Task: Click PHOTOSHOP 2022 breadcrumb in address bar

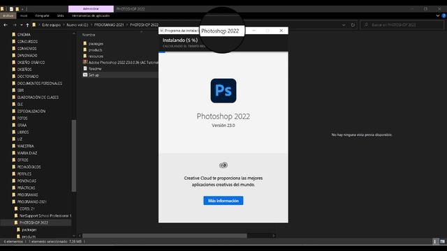Action: click(x=144, y=25)
